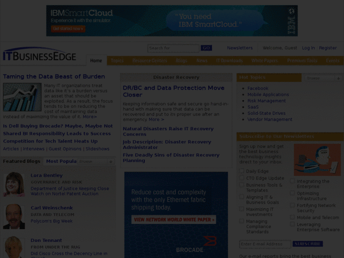The image size is (344, 258).
Task: Go to Articles section link
Action: coord(11,149)
